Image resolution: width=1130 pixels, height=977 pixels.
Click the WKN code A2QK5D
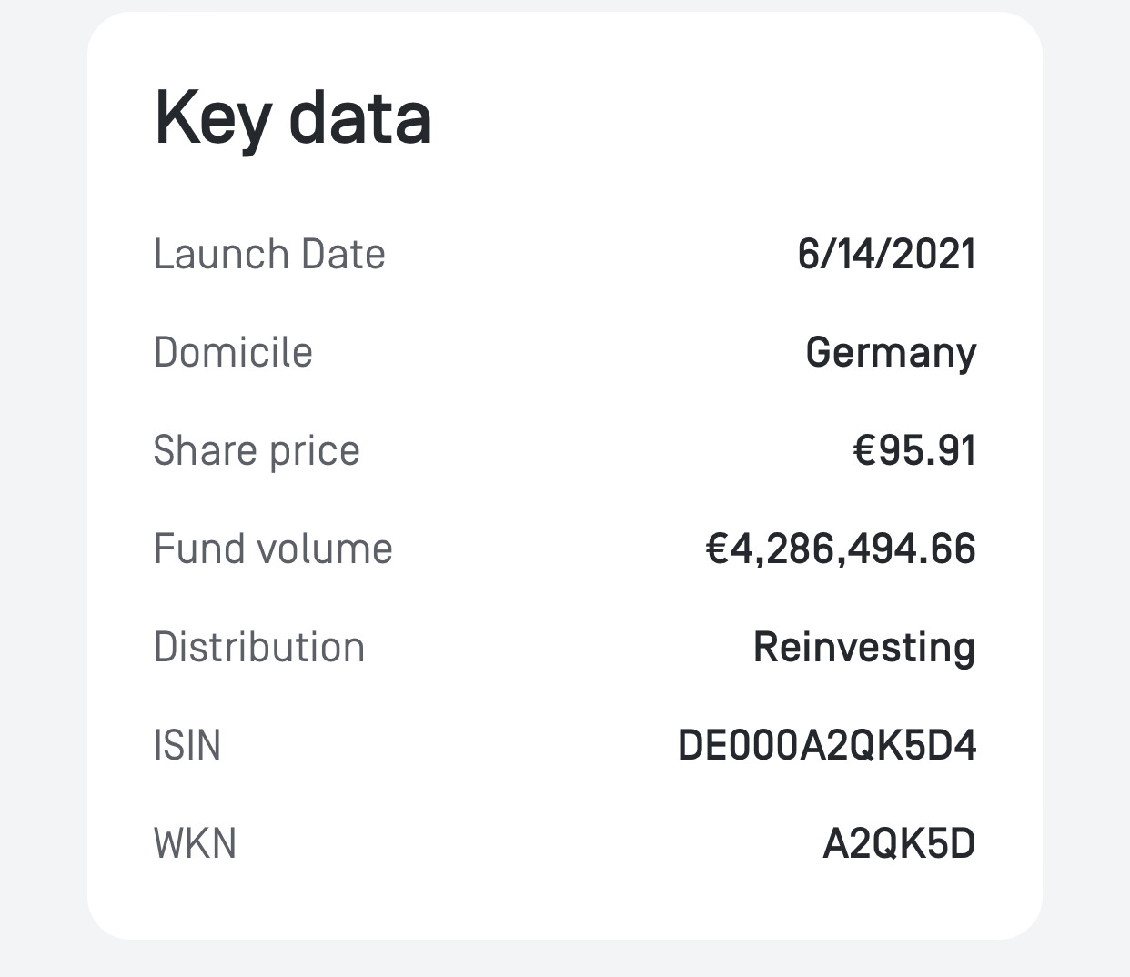pos(899,844)
